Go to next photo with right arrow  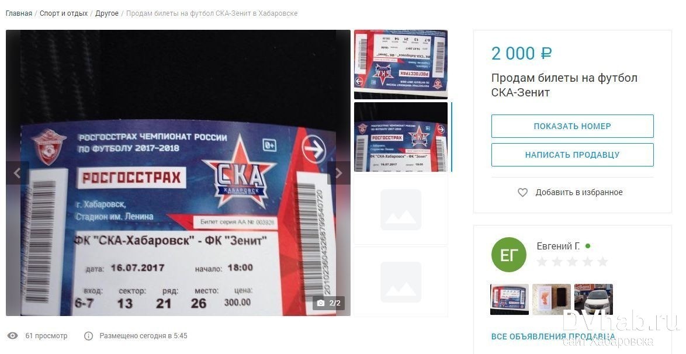[339, 173]
